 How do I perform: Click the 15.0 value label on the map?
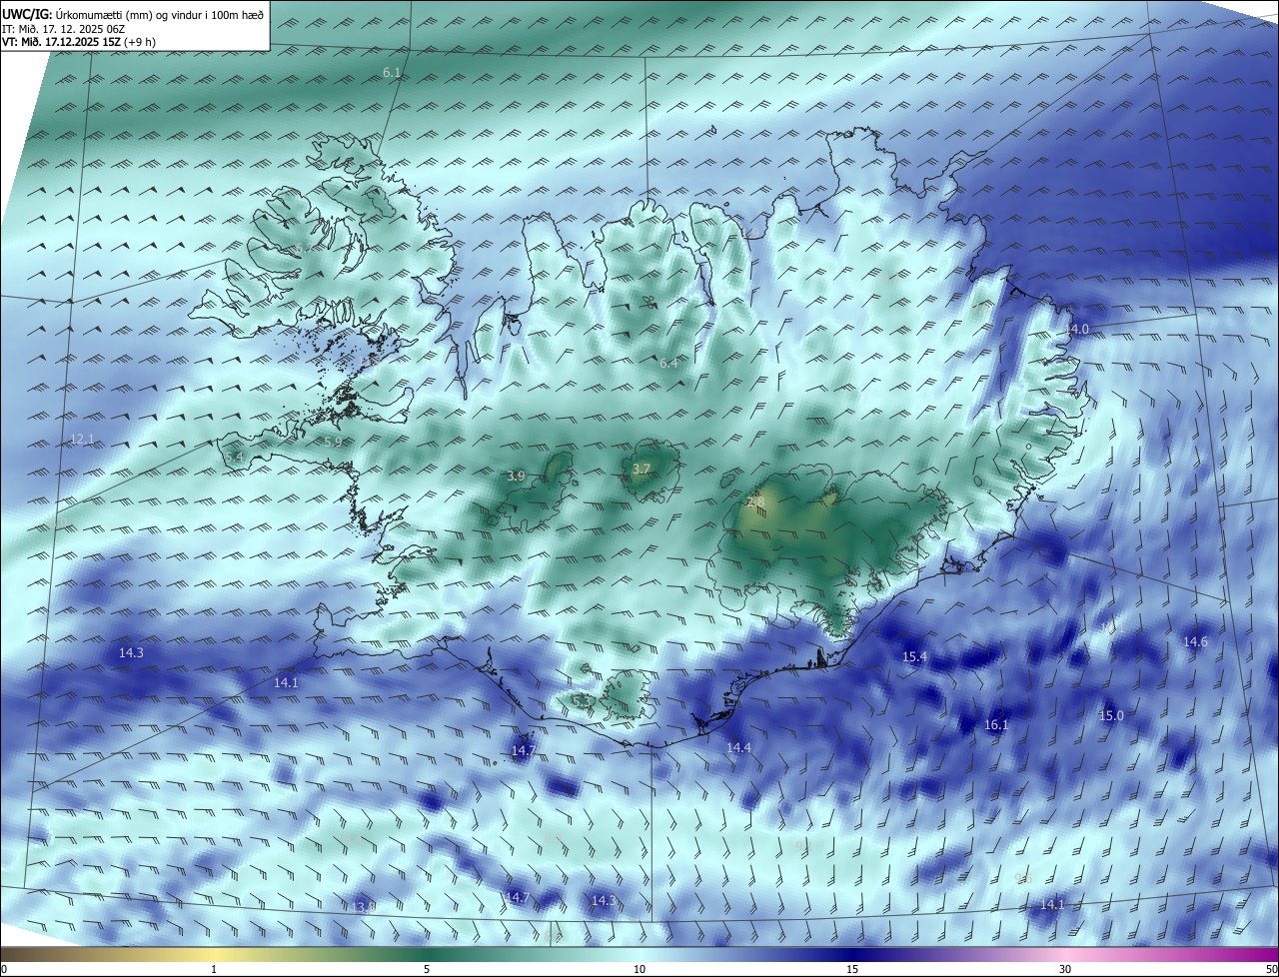coord(1111,715)
